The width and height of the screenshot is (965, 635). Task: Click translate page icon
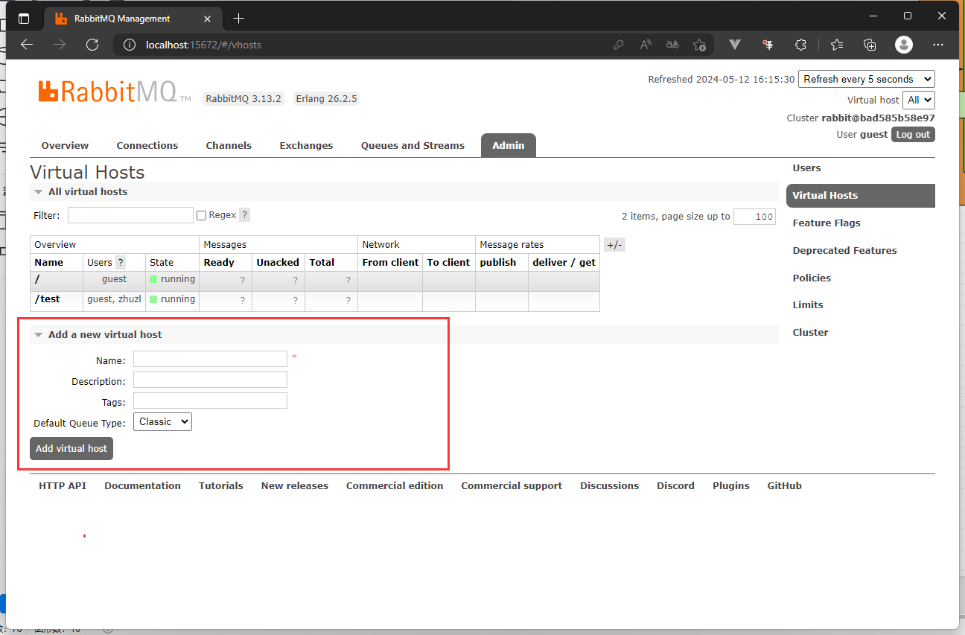pos(672,45)
